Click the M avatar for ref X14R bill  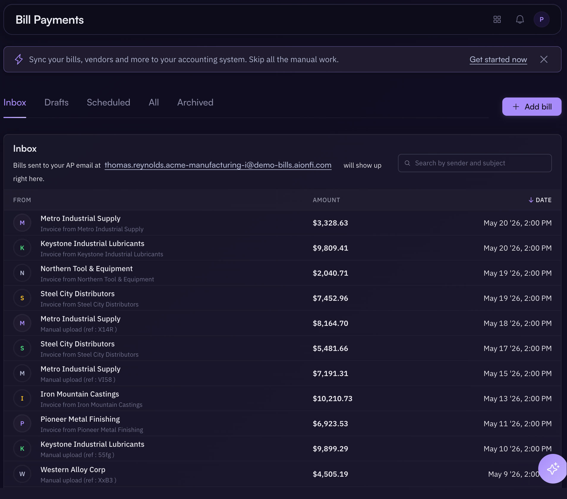tap(22, 323)
